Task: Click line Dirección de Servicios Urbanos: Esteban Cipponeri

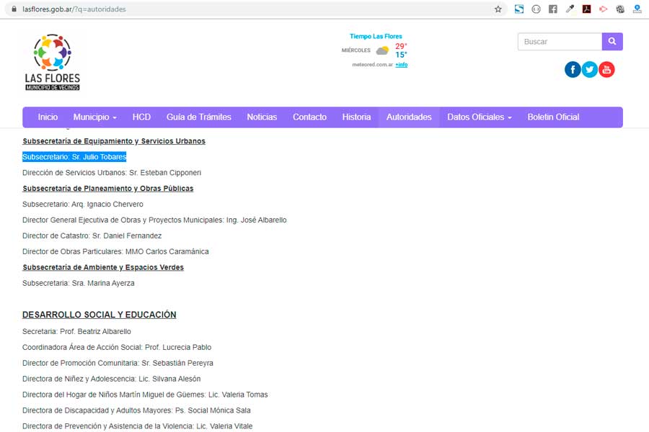Action: [112, 172]
